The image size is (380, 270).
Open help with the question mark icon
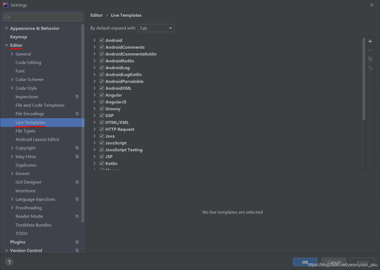pos(9,262)
